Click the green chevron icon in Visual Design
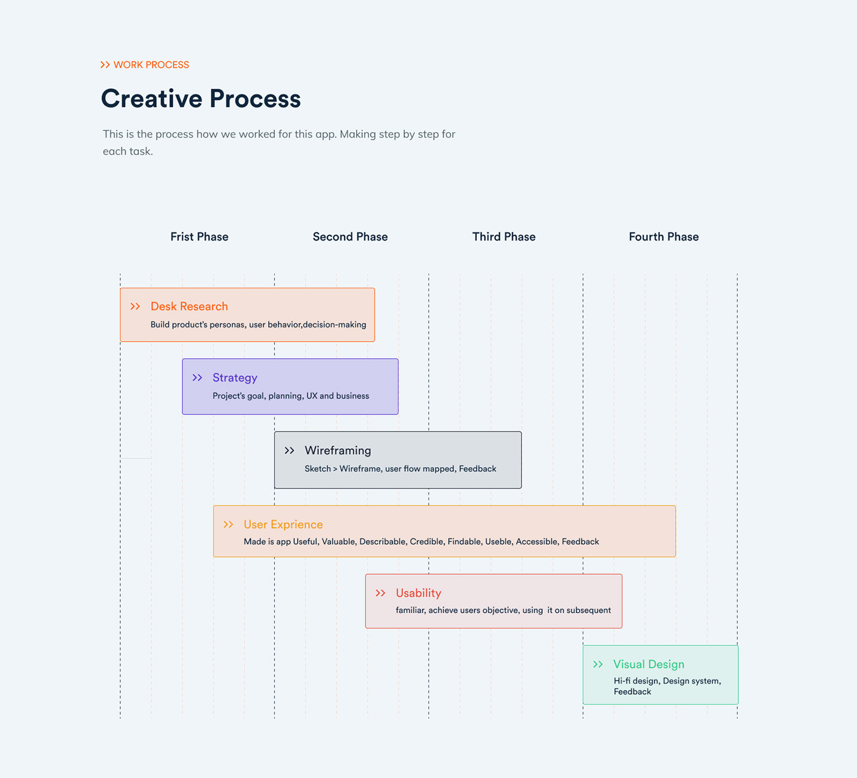The height and width of the screenshot is (778, 857). [x=598, y=664]
